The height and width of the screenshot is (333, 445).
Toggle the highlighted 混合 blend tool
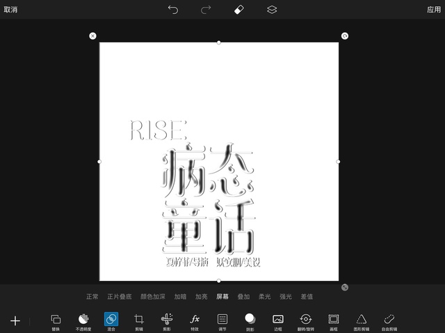[x=111, y=319]
